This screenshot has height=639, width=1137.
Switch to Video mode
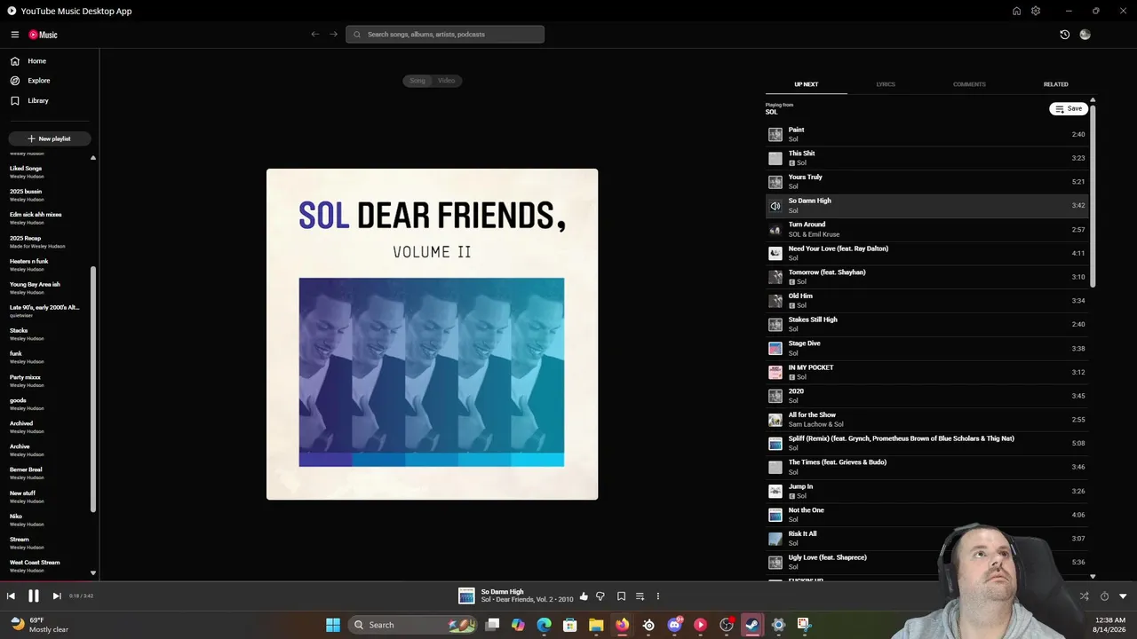point(446,81)
